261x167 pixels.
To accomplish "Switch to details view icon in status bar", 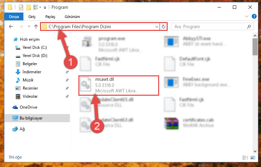I will 245,157.
